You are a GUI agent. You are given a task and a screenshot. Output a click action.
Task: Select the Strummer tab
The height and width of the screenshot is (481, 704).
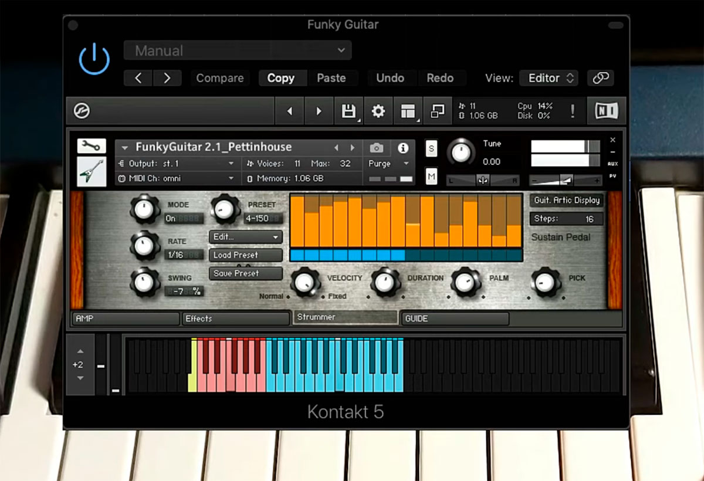point(346,317)
